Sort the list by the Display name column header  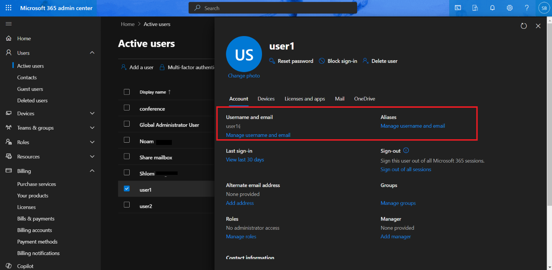pos(155,92)
